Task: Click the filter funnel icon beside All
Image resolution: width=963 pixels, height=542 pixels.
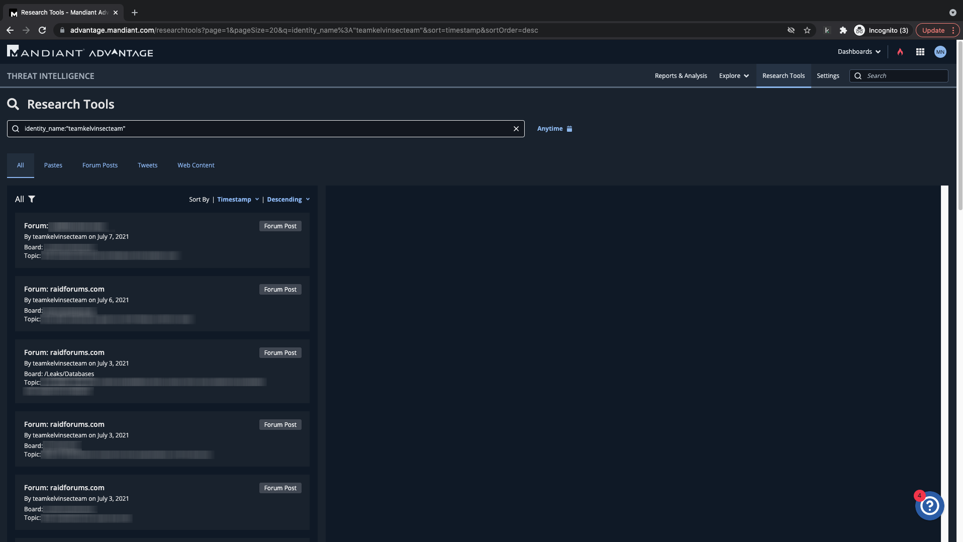Action: click(32, 199)
